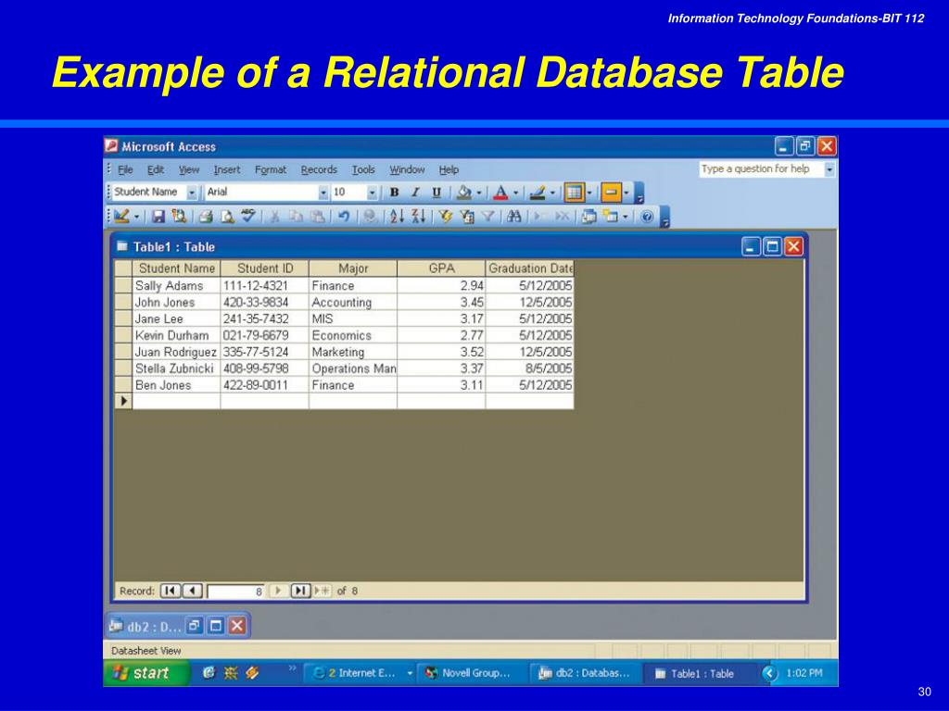The image size is (949, 711).
Task: Open the File menu
Action: 125,170
